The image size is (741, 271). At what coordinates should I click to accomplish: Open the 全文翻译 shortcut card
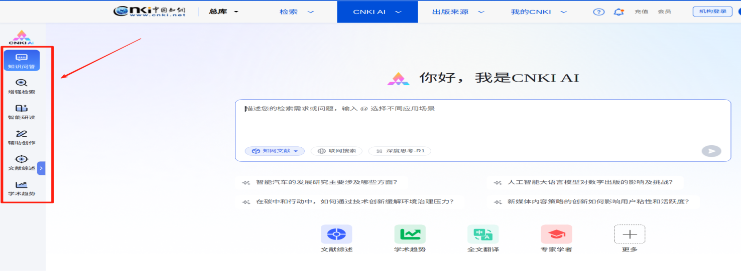(483, 239)
